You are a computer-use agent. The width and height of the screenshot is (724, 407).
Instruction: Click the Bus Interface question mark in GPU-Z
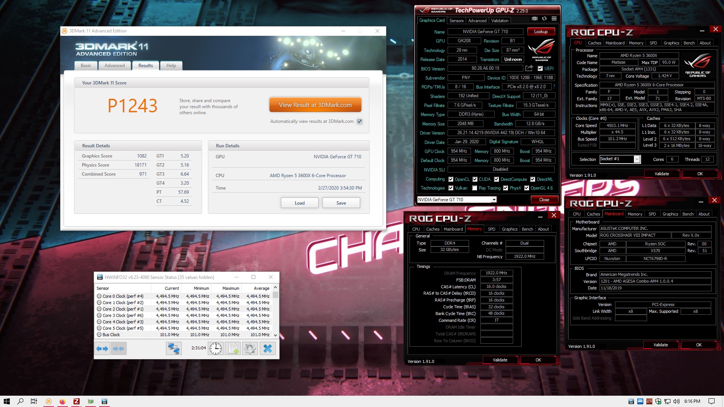pos(554,87)
